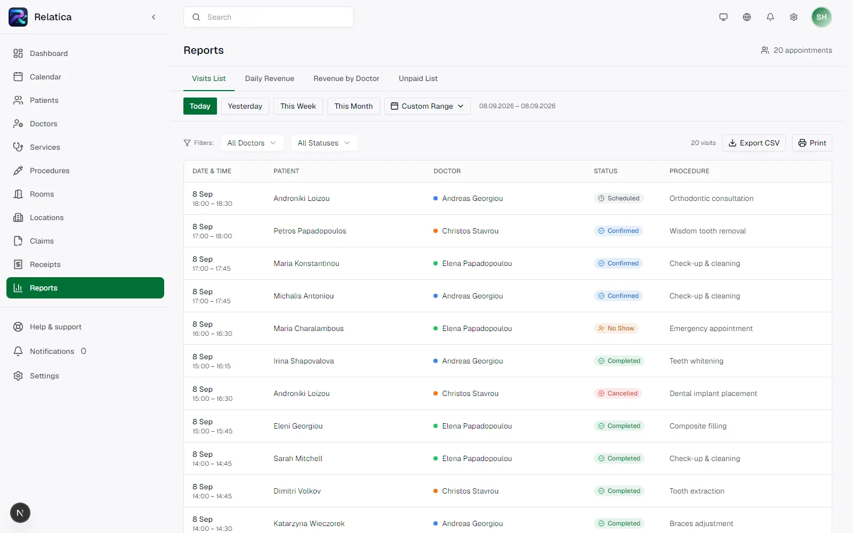853x533 pixels.
Task: Open the Custom Range date picker
Action: click(x=428, y=106)
